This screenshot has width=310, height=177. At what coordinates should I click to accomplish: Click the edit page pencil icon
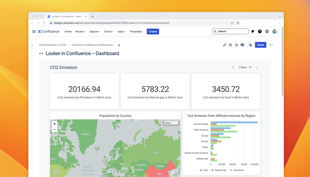pos(225,45)
